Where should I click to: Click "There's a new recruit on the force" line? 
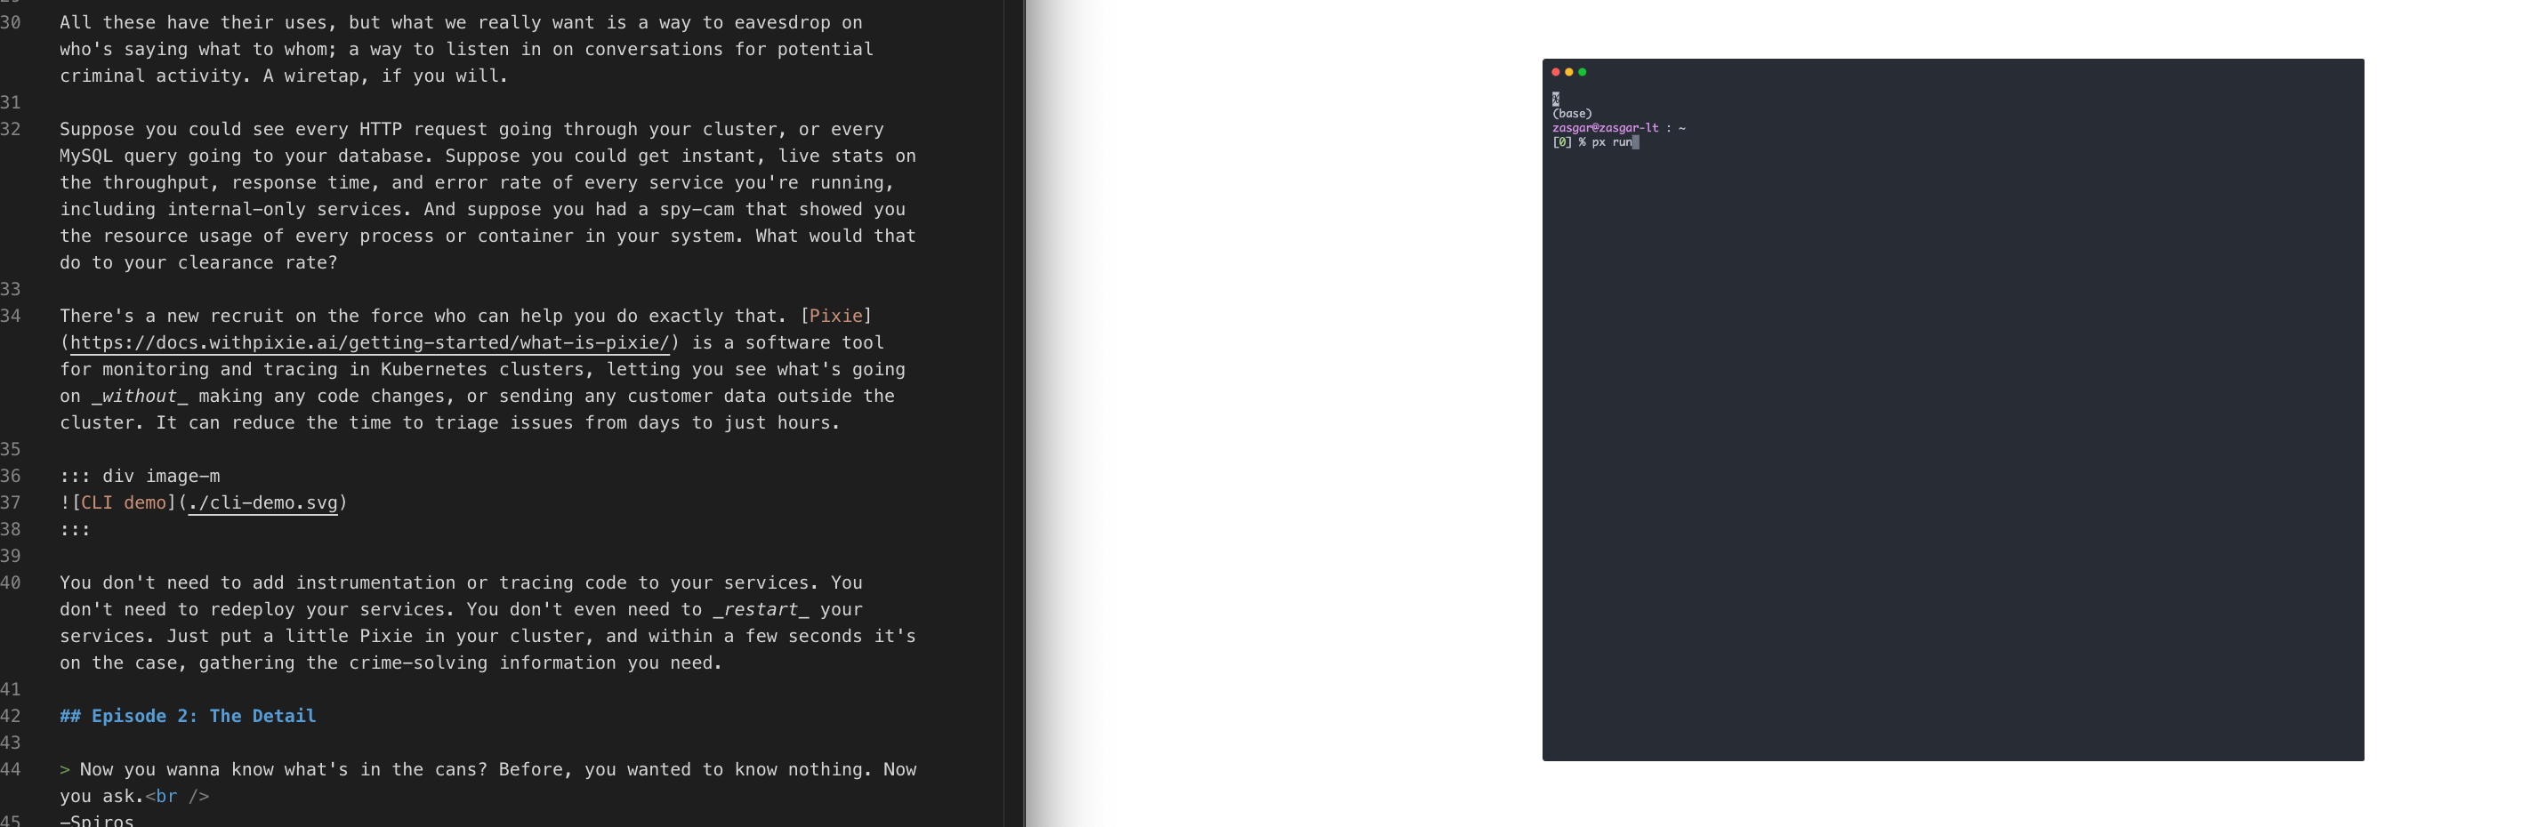[465, 317]
